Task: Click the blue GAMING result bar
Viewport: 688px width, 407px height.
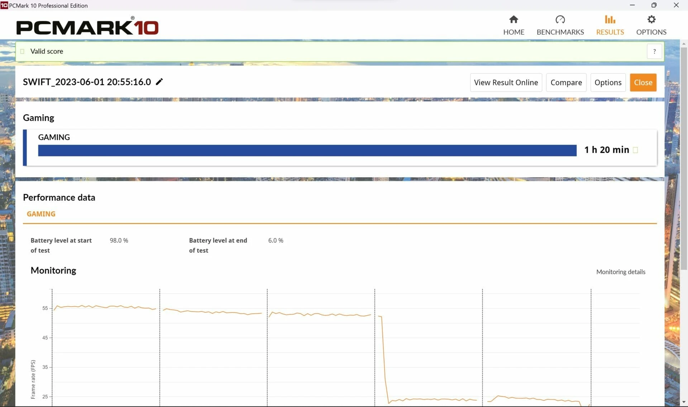Action: click(307, 150)
